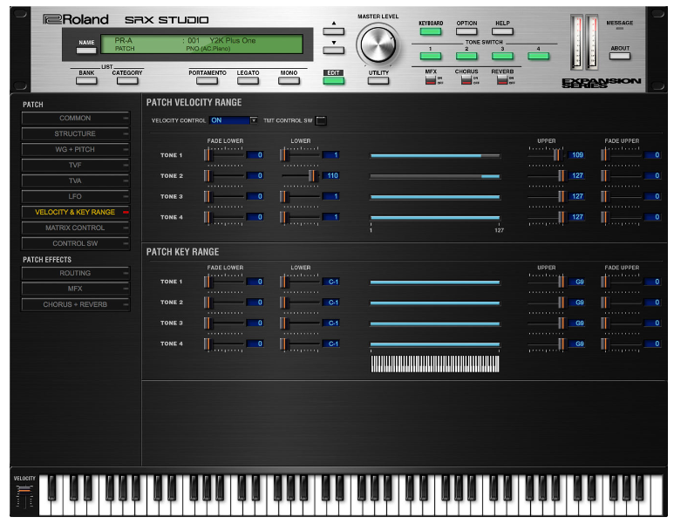The width and height of the screenshot is (674, 524).
Task: Select VELOCITY & KEY RANGE page
Action: click(75, 213)
